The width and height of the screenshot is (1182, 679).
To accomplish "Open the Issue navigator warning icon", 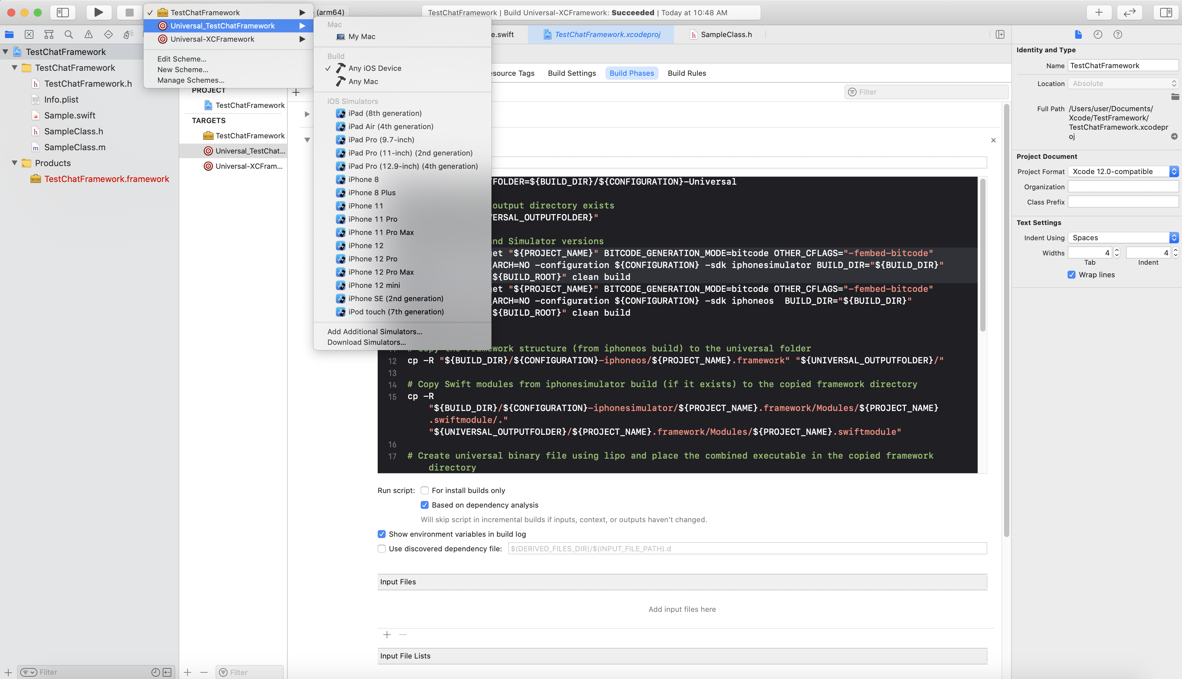I will (88, 34).
